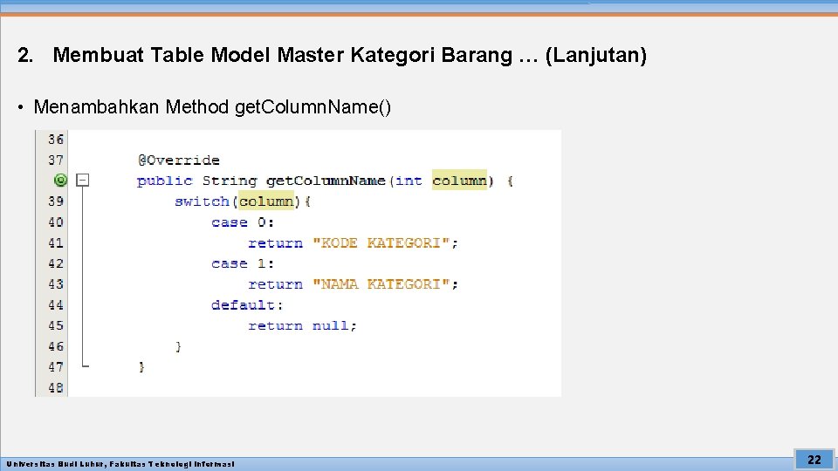Collapse the getColumnName method code fold
This screenshot has height=471, width=838.
[x=82, y=181]
